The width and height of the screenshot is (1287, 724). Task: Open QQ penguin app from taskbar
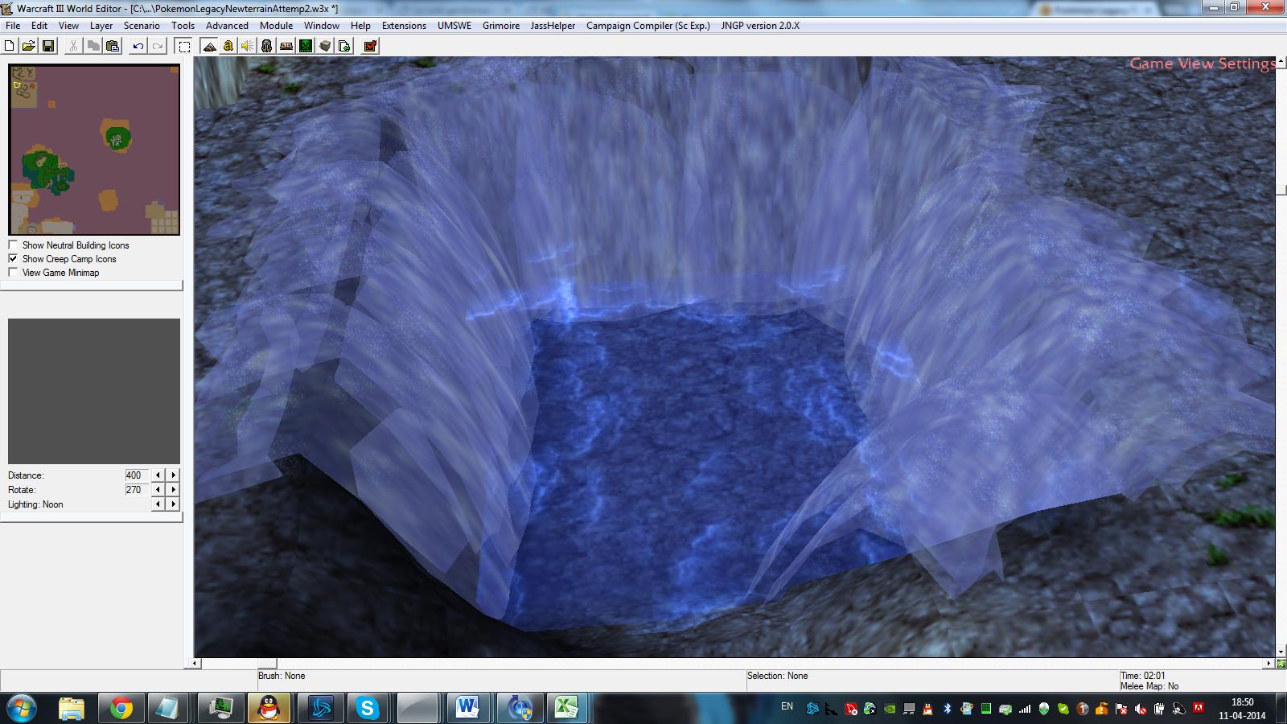(268, 708)
